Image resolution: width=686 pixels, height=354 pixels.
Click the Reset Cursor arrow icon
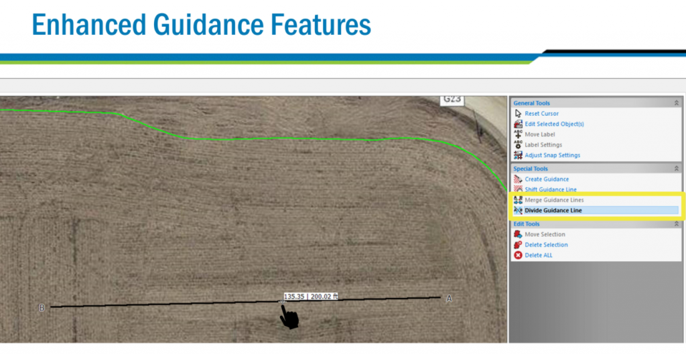pyautogui.click(x=518, y=113)
